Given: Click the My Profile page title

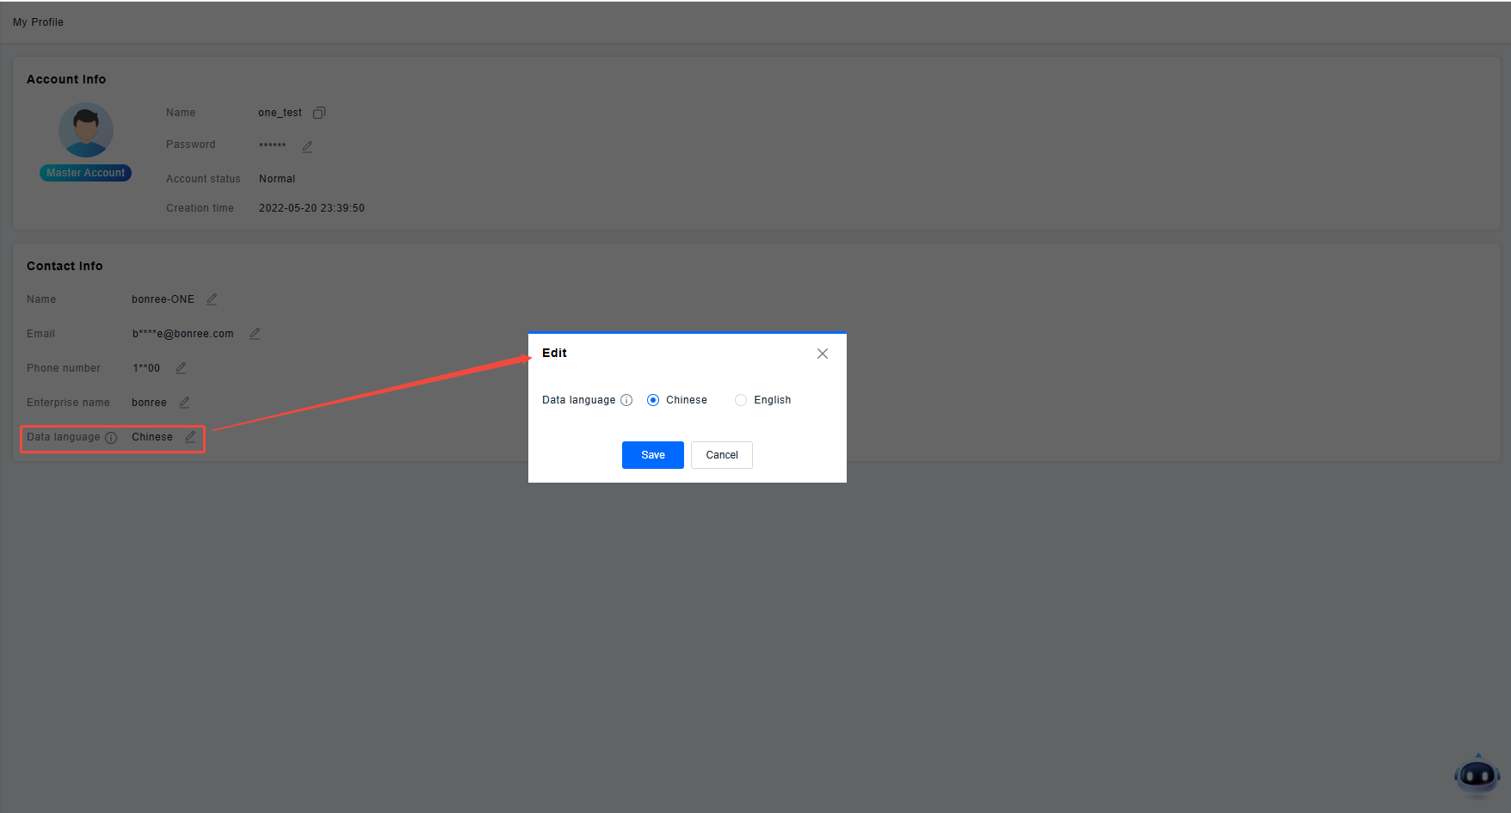Looking at the screenshot, I should (x=38, y=22).
